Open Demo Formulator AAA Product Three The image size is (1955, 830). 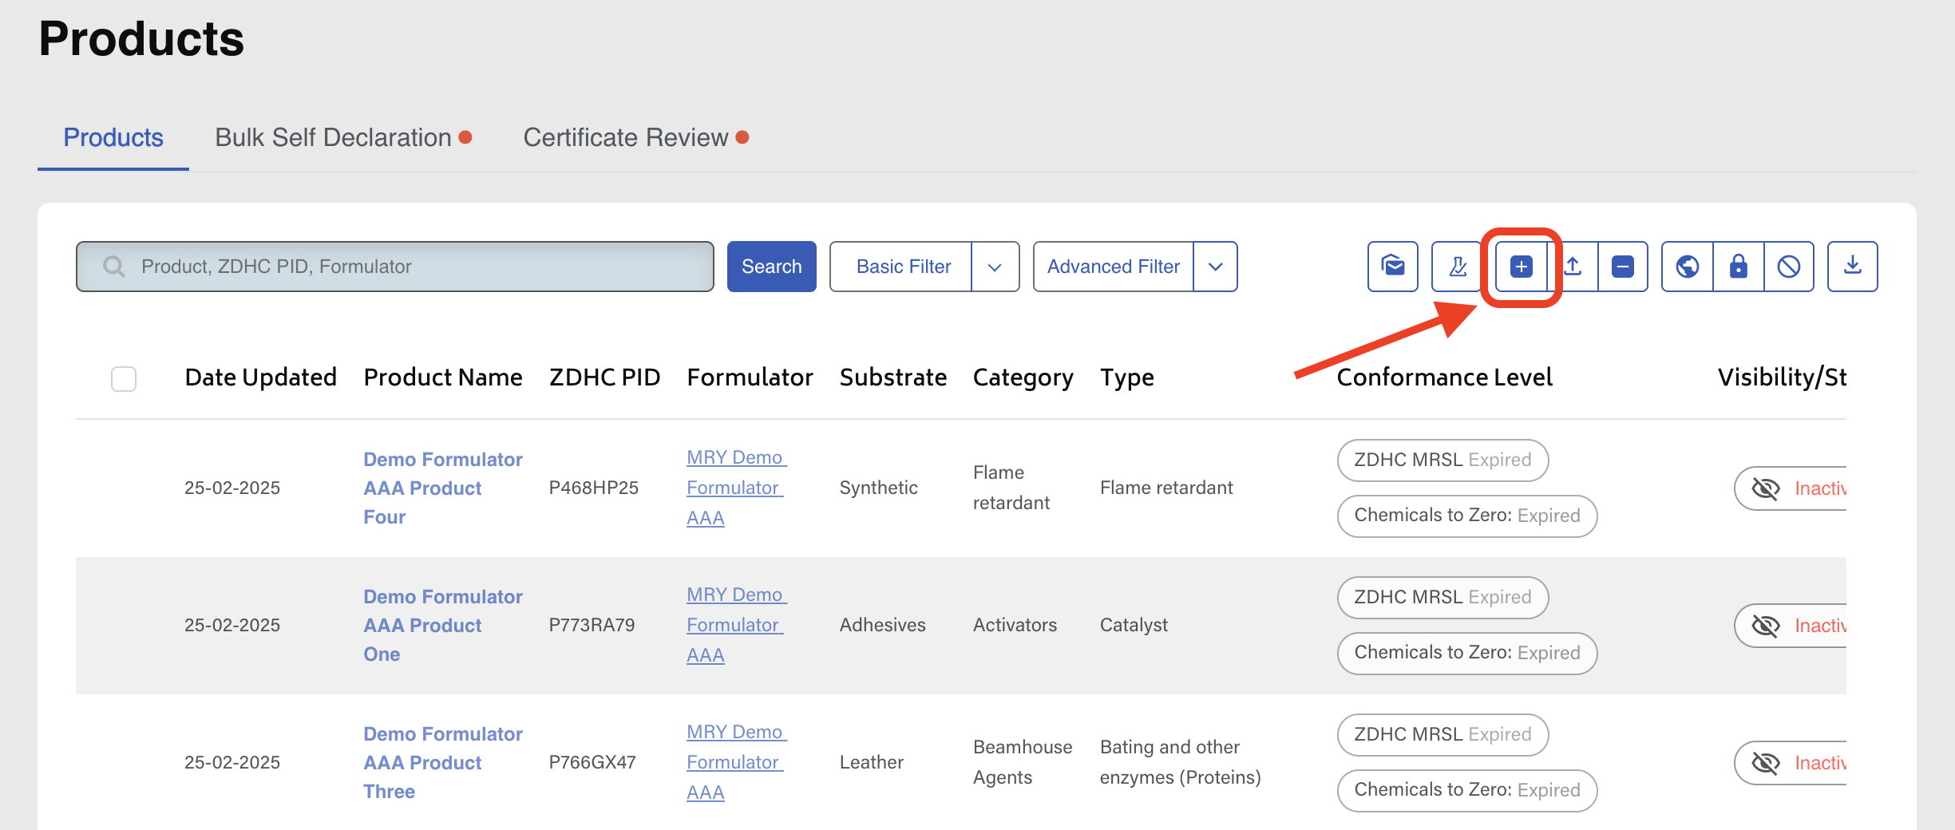tap(443, 763)
